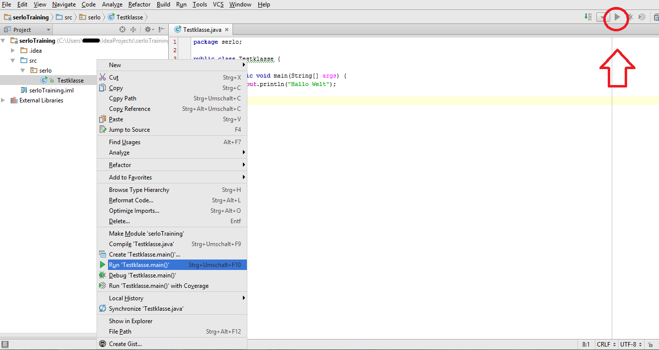Screen dimensions: 659x350
Task: Click the Scroll from Source target icon
Action: point(122,29)
